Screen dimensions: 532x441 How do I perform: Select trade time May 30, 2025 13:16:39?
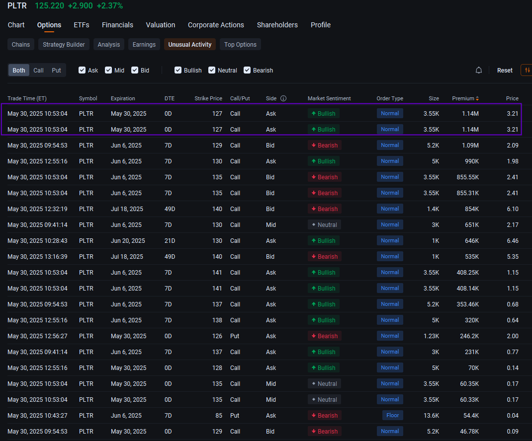pyautogui.click(x=37, y=257)
